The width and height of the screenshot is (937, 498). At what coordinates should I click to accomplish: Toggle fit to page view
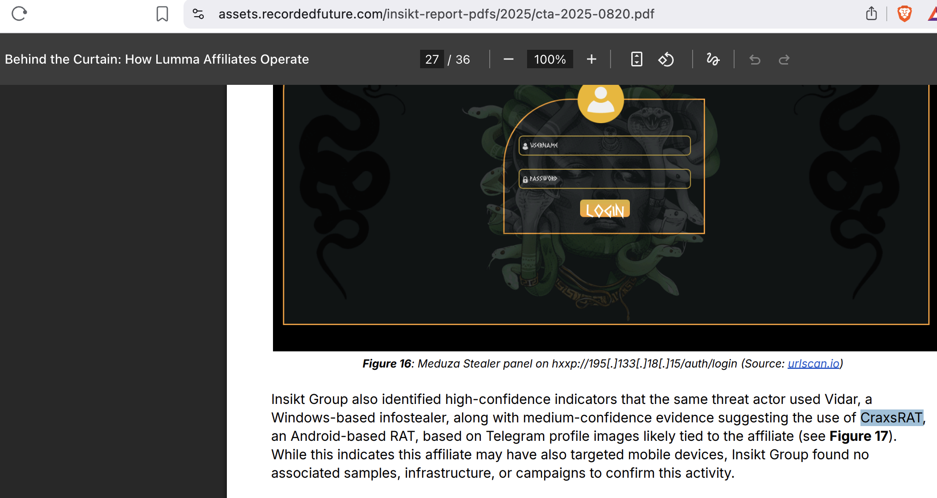636,59
